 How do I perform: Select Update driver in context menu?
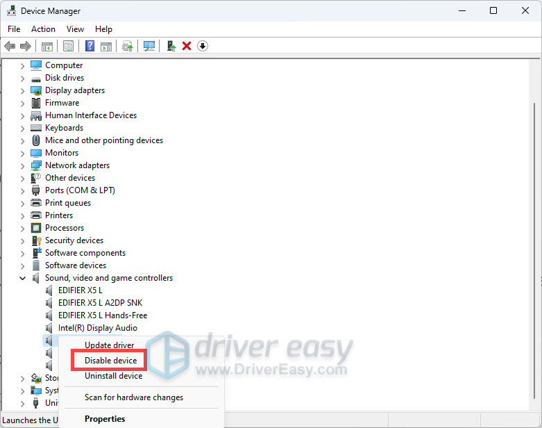point(109,345)
